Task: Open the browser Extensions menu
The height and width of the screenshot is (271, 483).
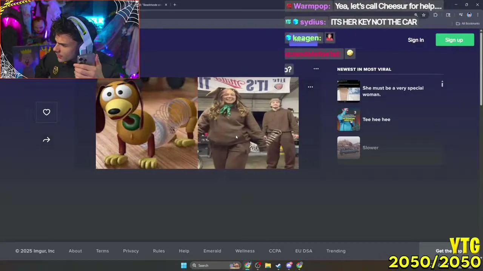Action: (435, 15)
